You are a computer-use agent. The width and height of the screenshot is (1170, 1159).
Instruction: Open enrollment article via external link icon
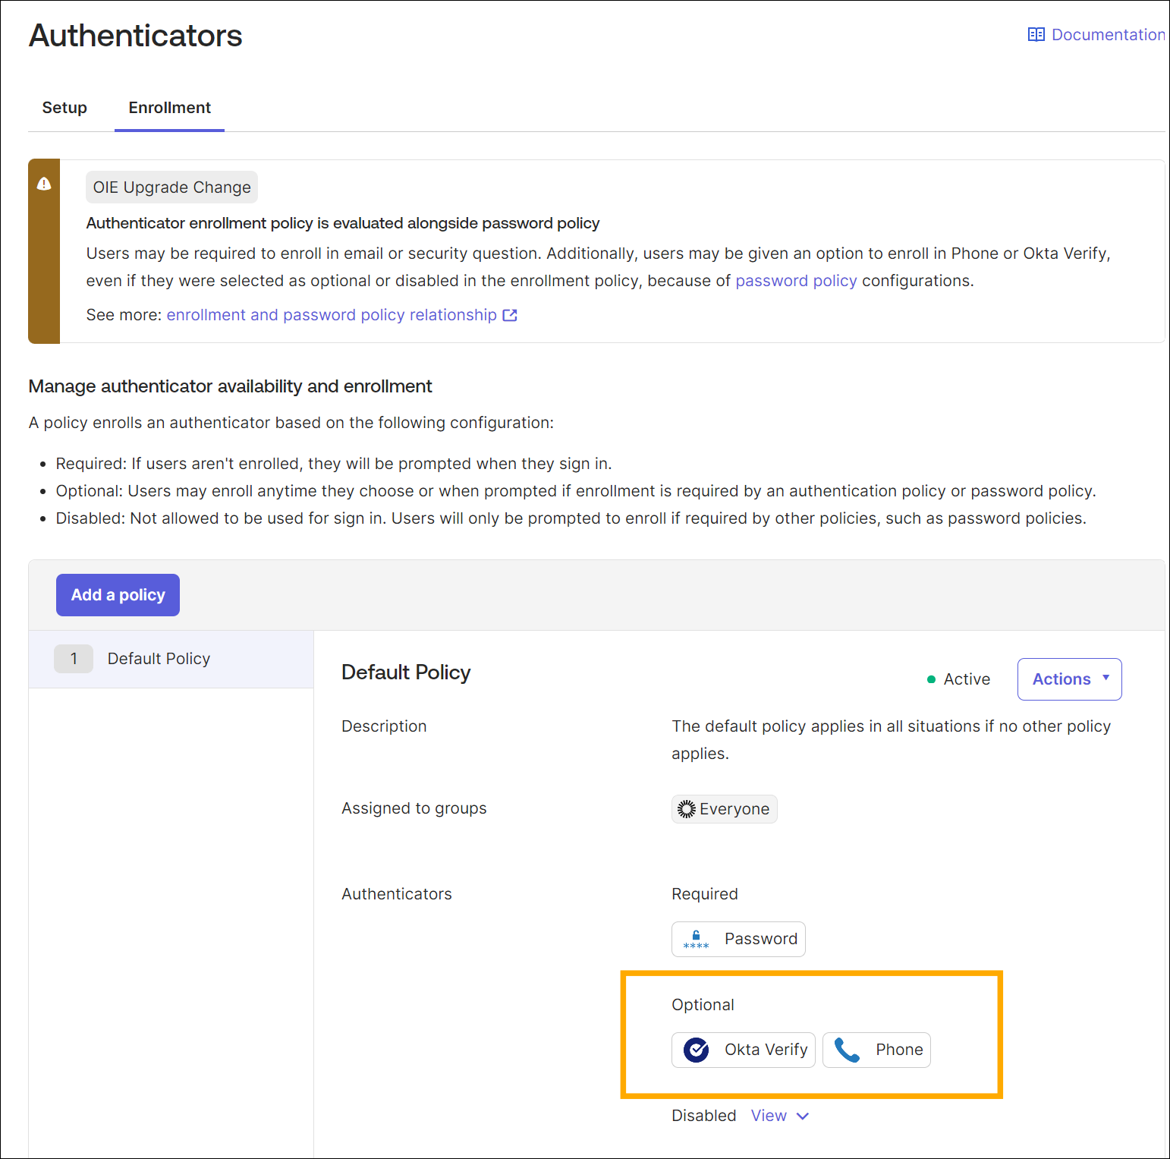pos(509,314)
